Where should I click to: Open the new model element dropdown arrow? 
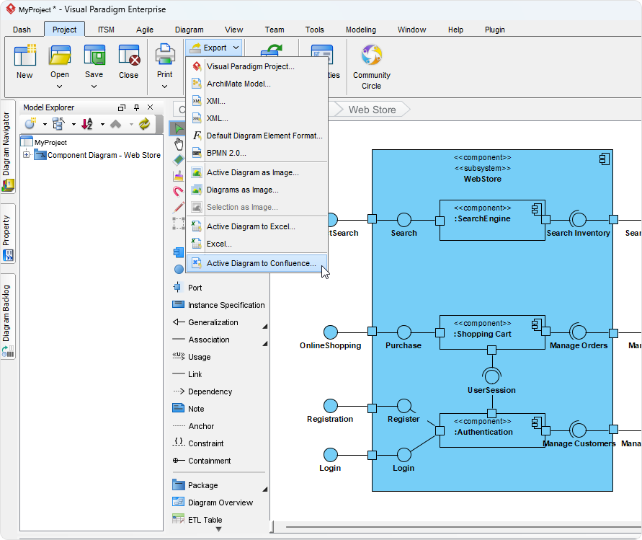pyautogui.click(x=45, y=124)
